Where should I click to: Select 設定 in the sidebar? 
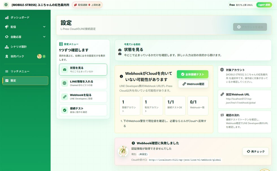click(x=25, y=81)
